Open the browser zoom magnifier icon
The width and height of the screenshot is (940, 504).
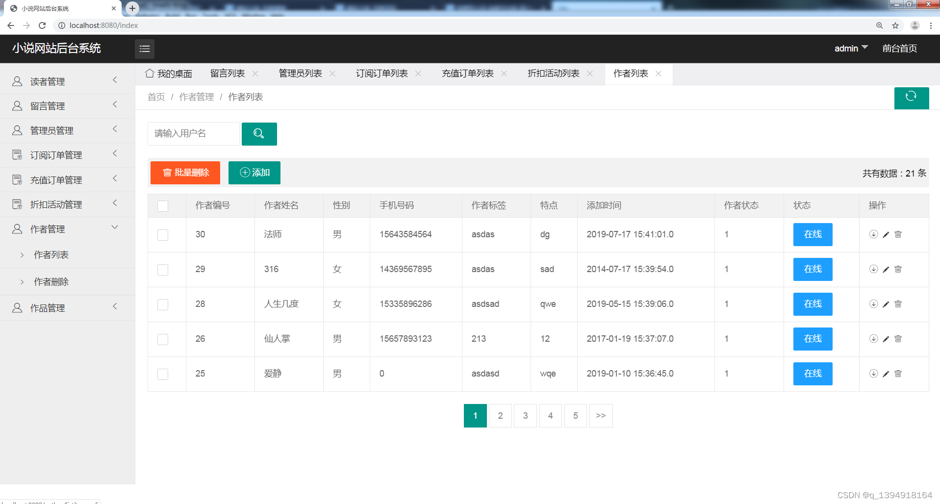click(880, 25)
